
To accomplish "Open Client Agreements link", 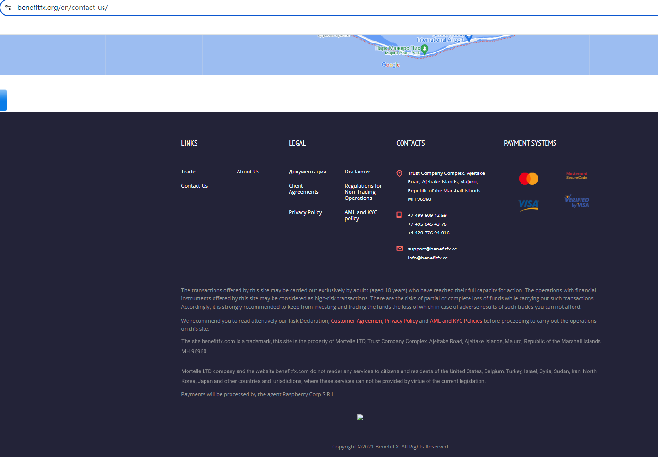I will pos(303,189).
